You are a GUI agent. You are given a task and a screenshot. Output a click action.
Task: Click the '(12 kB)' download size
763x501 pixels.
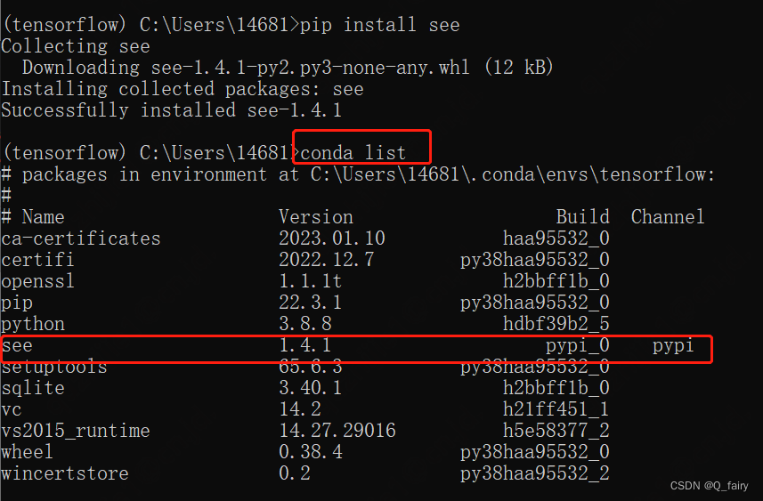click(x=519, y=67)
